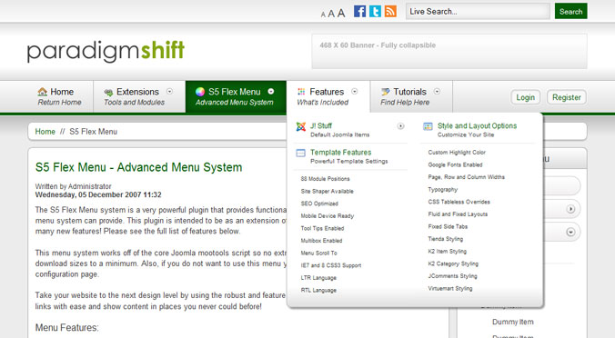The width and height of the screenshot is (615, 338).
Task: Open the Extensions menu item
Action: click(139, 96)
